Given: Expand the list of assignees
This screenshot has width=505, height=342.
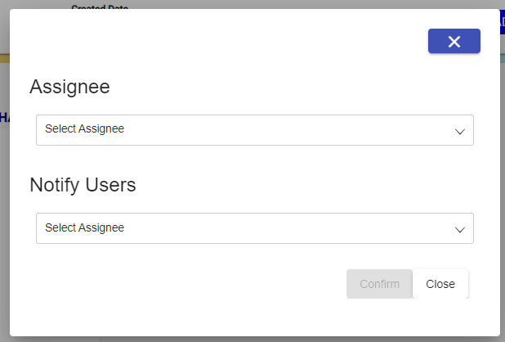Looking at the screenshot, I should [459, 131].
